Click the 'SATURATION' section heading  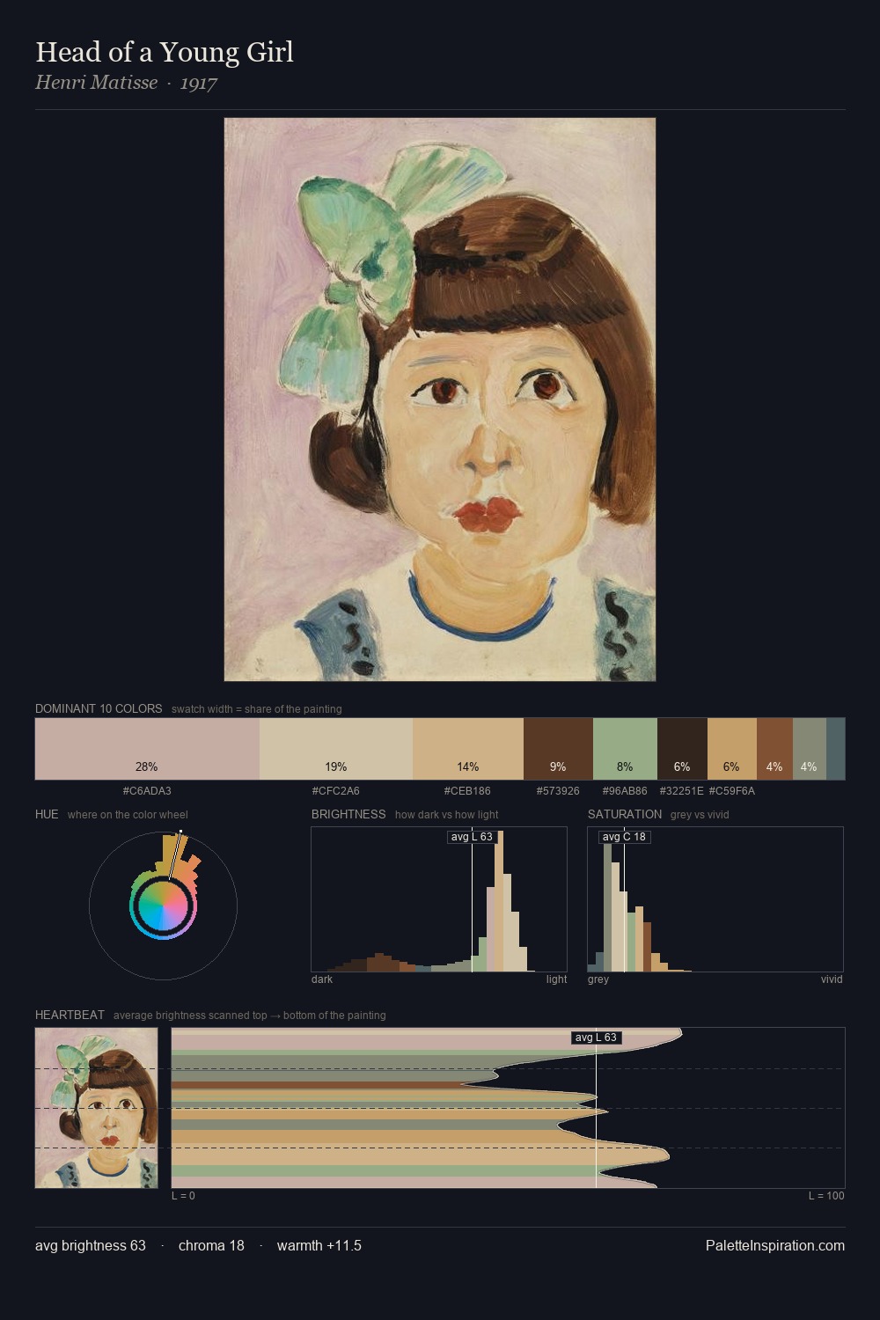pos(625,814)
